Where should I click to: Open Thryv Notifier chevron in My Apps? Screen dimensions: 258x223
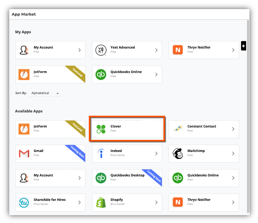coord(233,50)
